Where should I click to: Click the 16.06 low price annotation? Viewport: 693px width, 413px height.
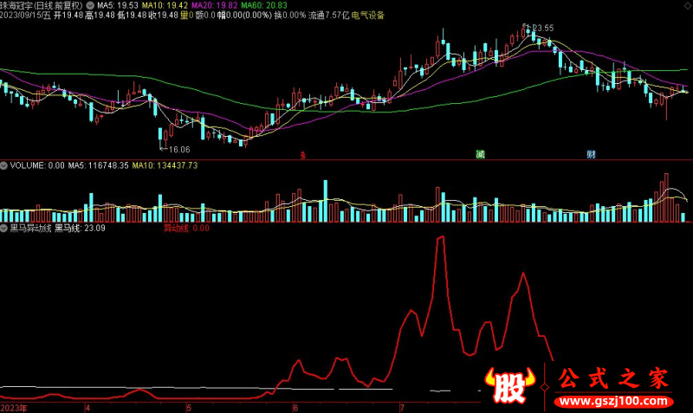(x=179, y=150)
